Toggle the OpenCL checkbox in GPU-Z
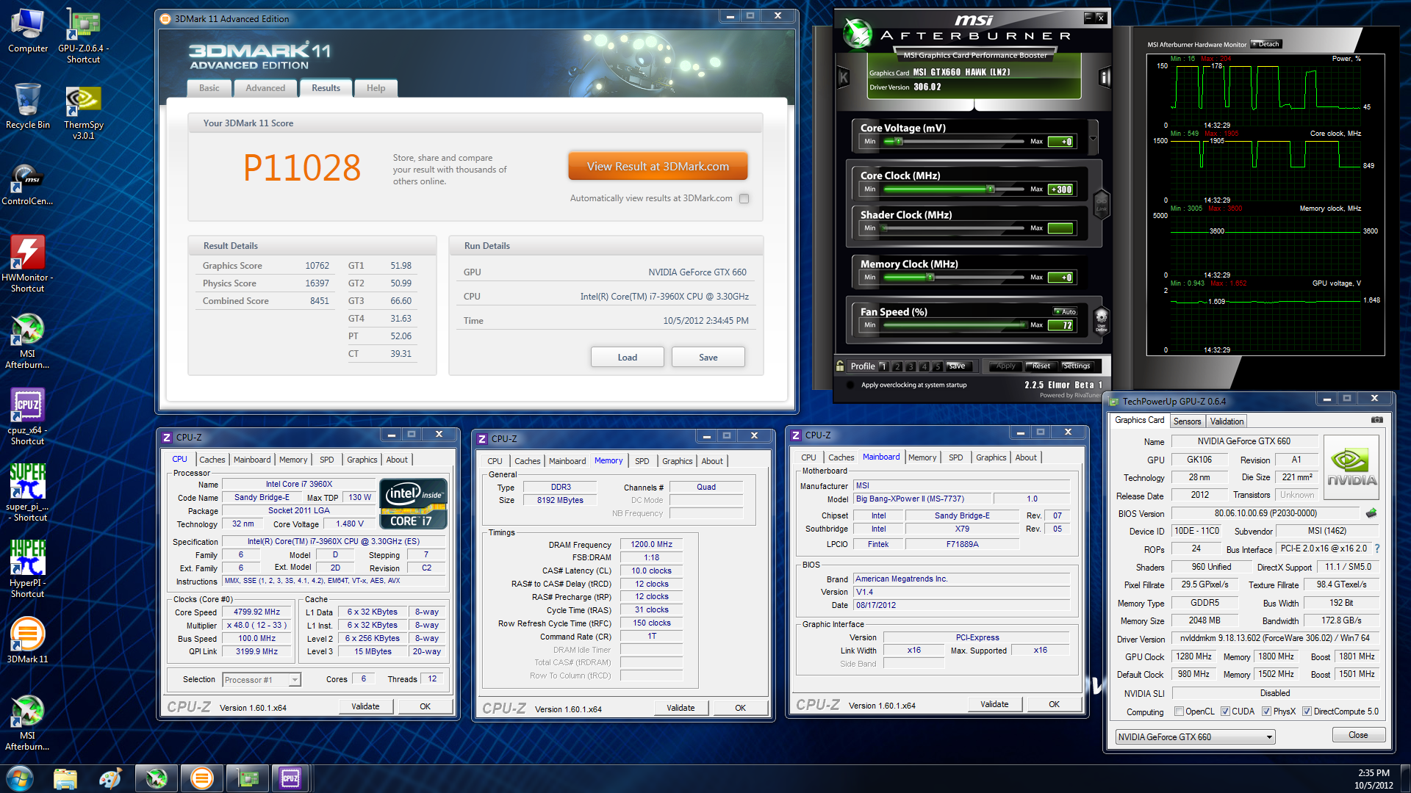 [x=1179, y=711]
